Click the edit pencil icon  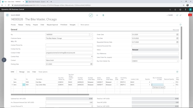(x=91, y=15)
